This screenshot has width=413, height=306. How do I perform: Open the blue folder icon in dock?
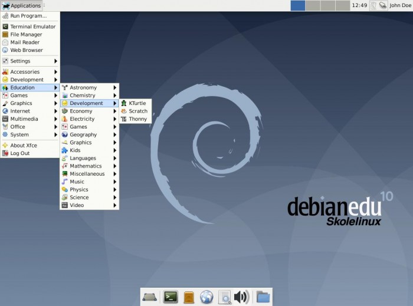pyautogui.click(x=263, y=297)
